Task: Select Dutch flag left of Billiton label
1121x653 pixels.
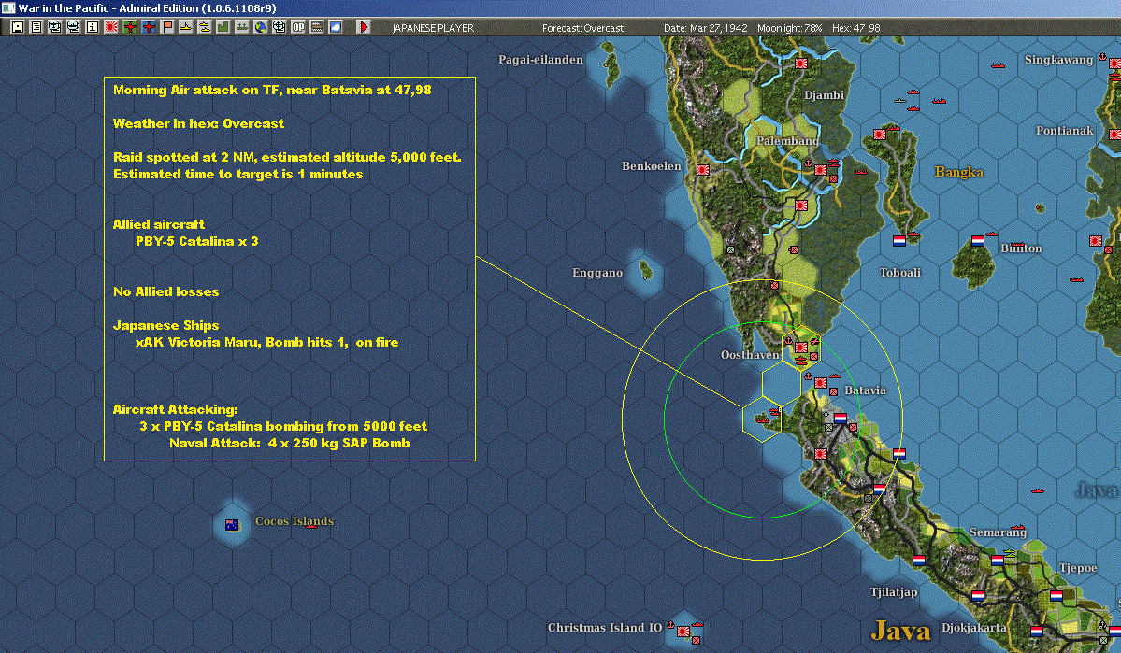Action: pos(977,241)
